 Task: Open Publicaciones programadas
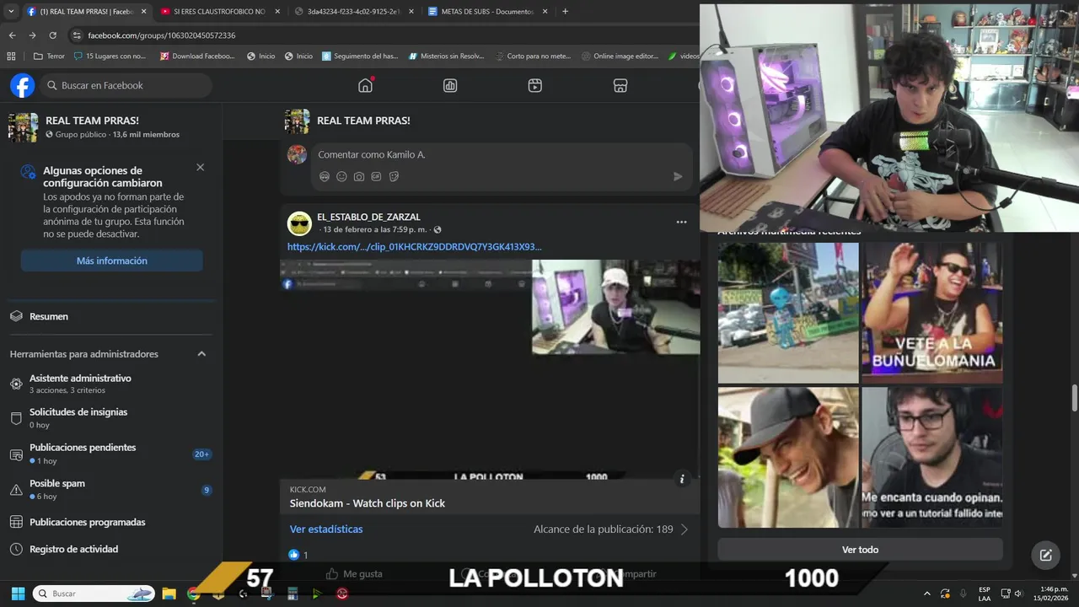[x=110, y=522]
